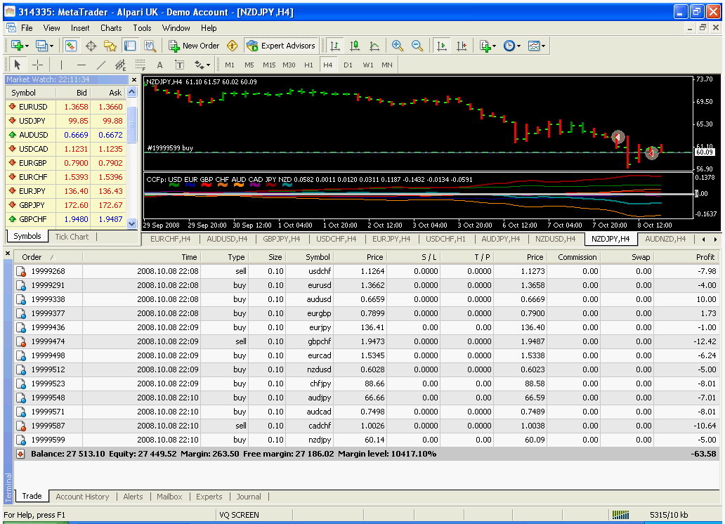
Task: Click the New Order toolbar button
Action: pos(194,46)
